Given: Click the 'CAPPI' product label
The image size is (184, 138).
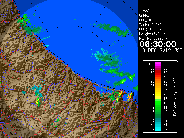Looking at the screenshot, I should [x=144, y=16].
